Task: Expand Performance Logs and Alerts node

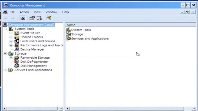Action: pos(11,45)
